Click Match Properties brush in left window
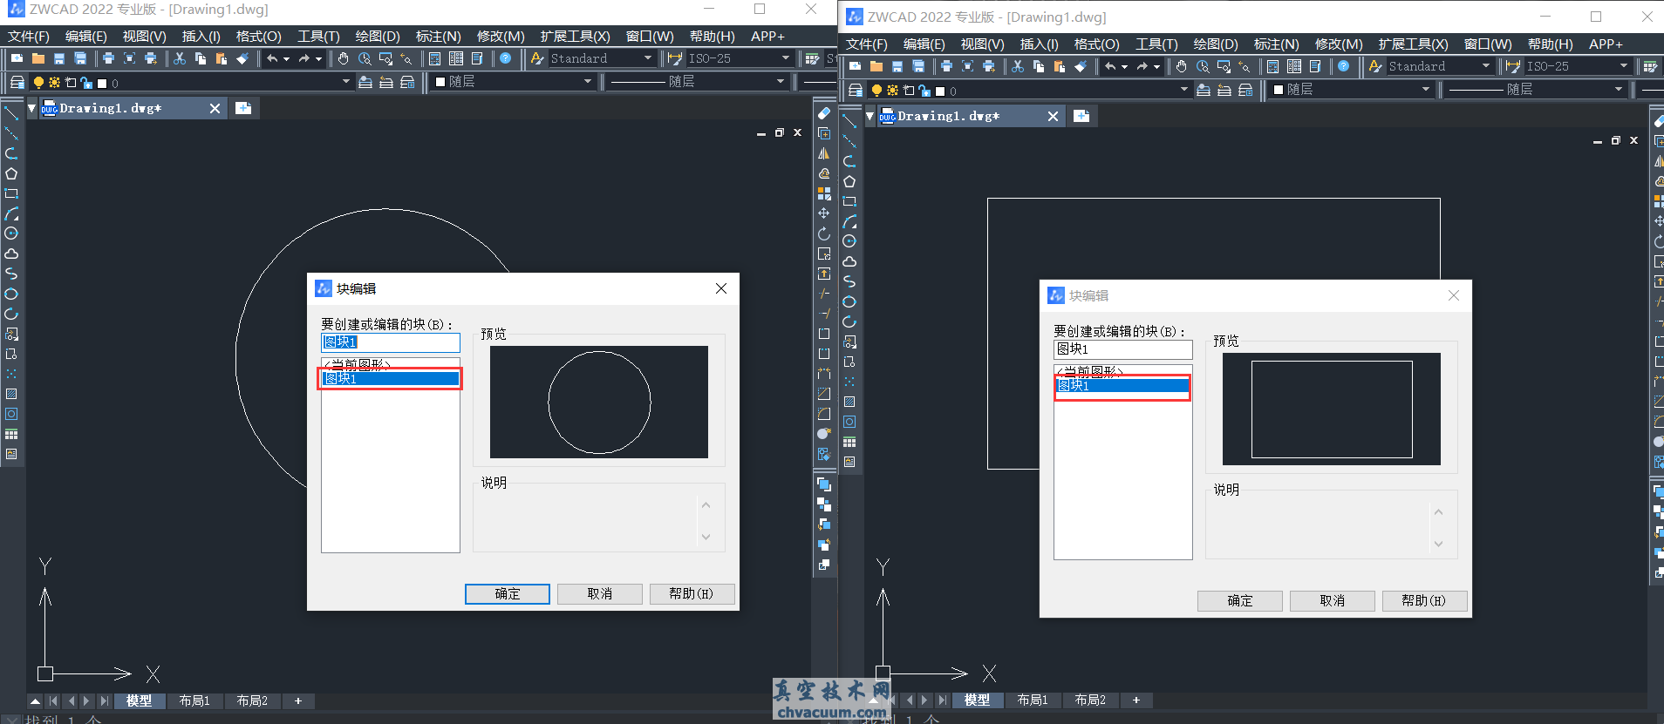 [x=242, y=58]
